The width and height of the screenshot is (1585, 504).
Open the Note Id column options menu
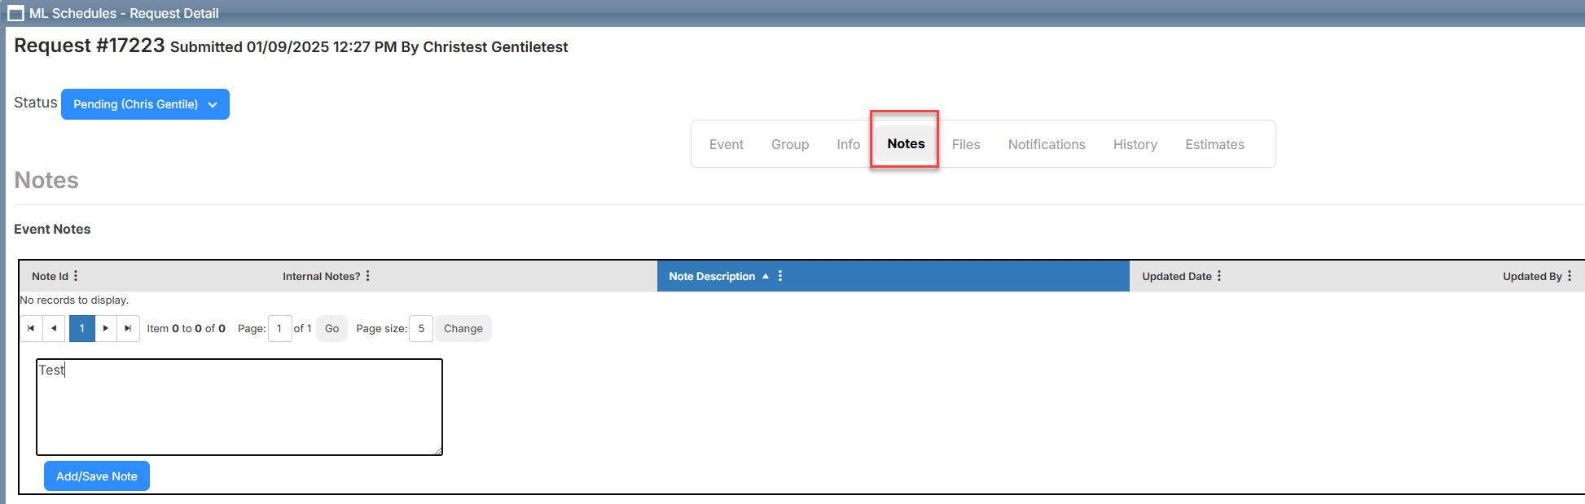pyautogui.click(x=76, y=276)
